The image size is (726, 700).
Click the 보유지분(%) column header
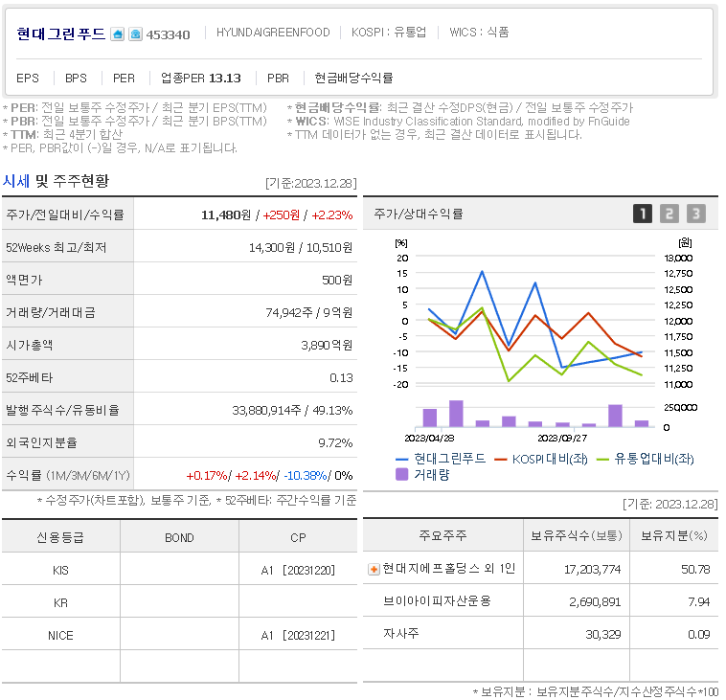pyautogui.click(x=674, y=536)
